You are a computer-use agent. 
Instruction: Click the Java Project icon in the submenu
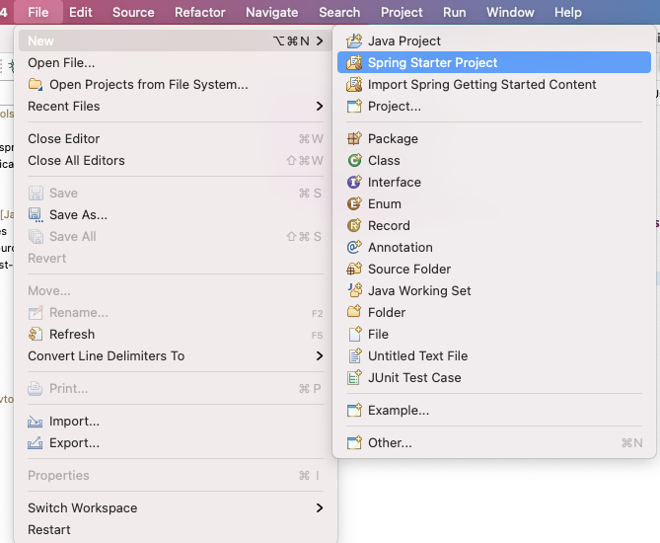[x=354, y=40]
